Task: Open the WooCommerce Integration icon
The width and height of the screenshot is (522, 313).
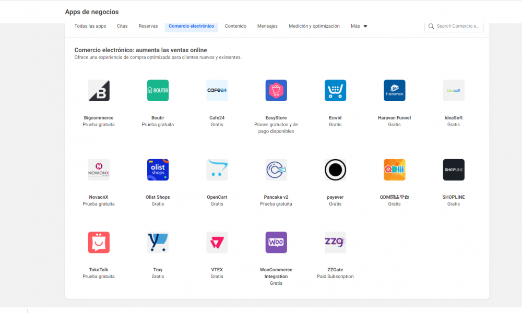Action: tap(276, 242)
